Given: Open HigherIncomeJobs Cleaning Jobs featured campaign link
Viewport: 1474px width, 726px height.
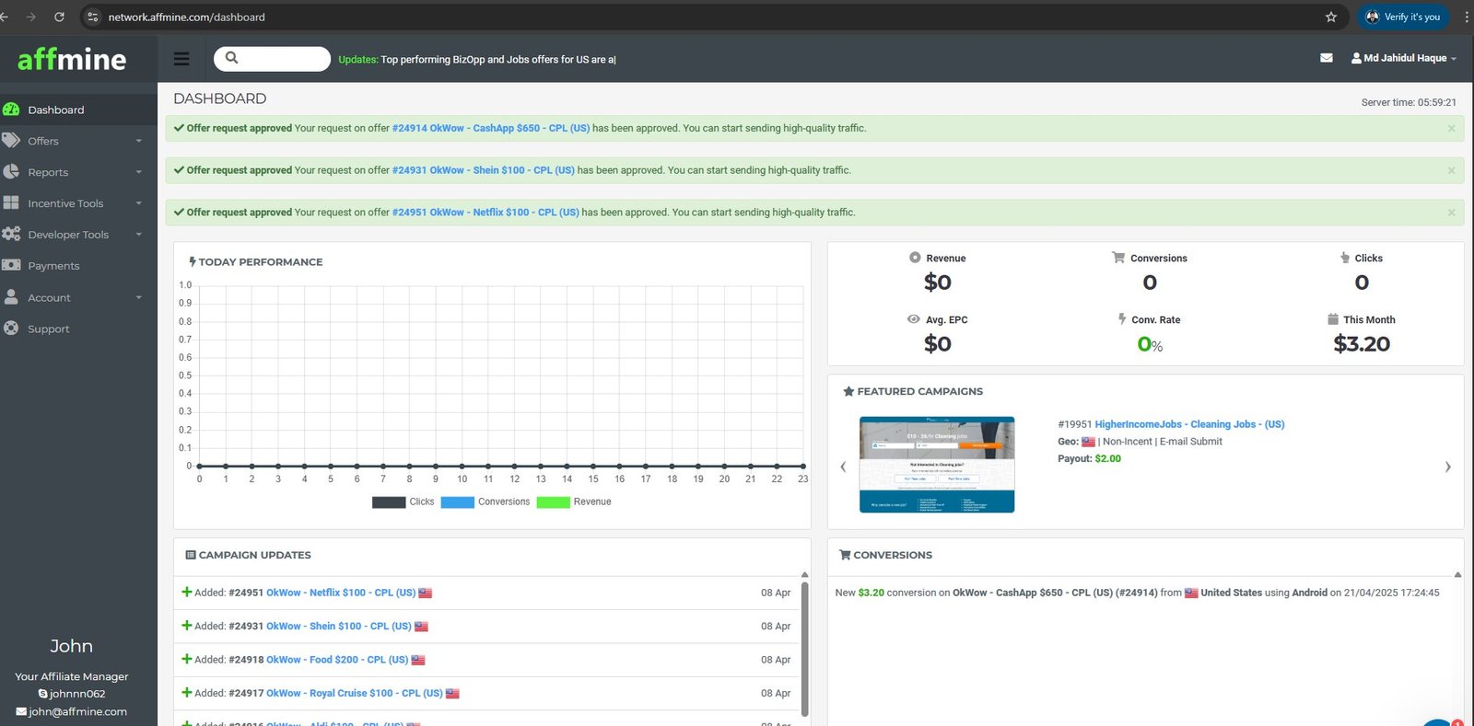Looking at the screenshot, I should point(1189,424).
